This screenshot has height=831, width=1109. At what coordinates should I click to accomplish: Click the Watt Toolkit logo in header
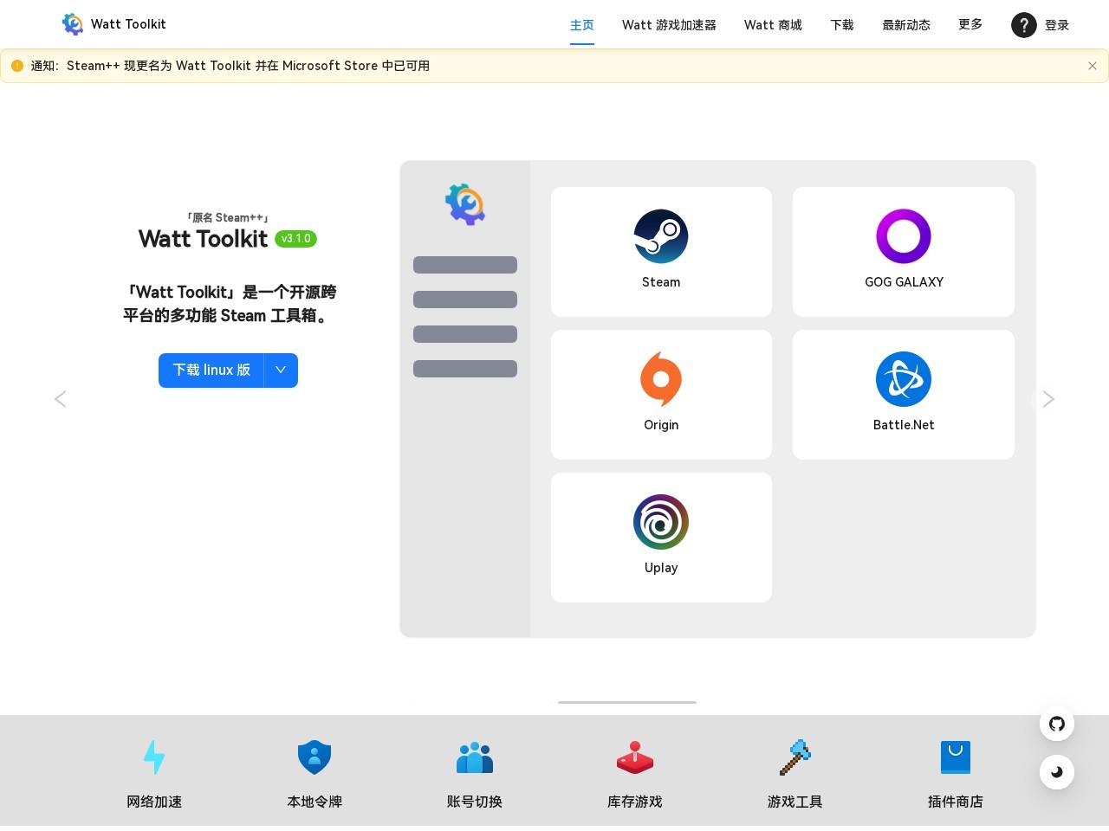click(73, 24)
